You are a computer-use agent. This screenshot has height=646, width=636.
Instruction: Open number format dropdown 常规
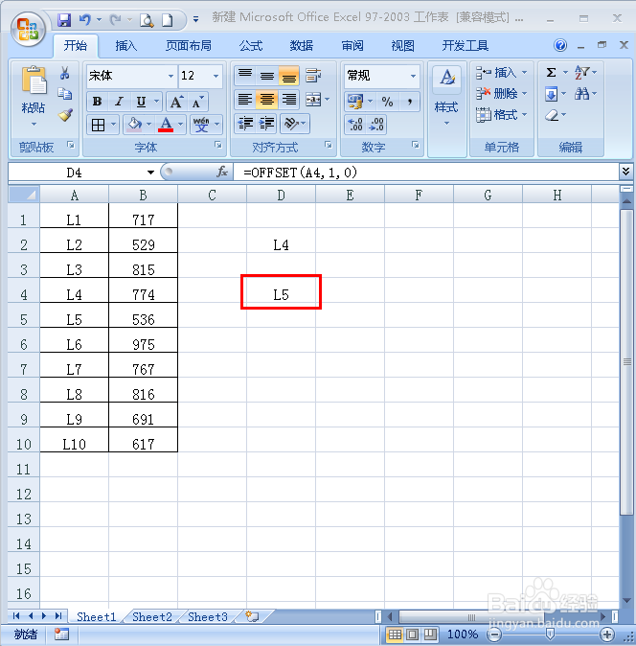(413, 76)
